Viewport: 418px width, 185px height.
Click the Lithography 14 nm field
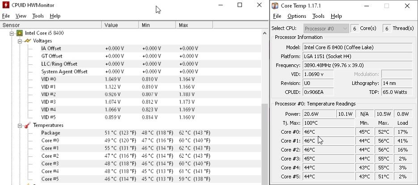click(x=397, y=83)
